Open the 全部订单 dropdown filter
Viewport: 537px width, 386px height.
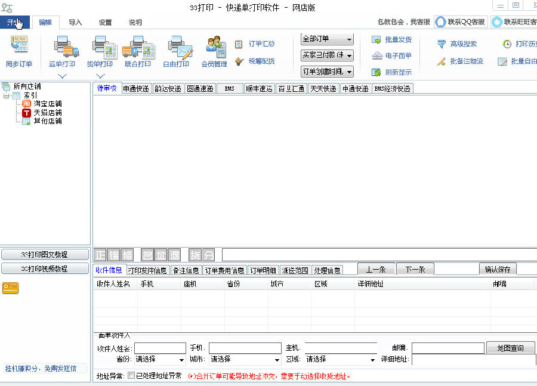(327, 39)
